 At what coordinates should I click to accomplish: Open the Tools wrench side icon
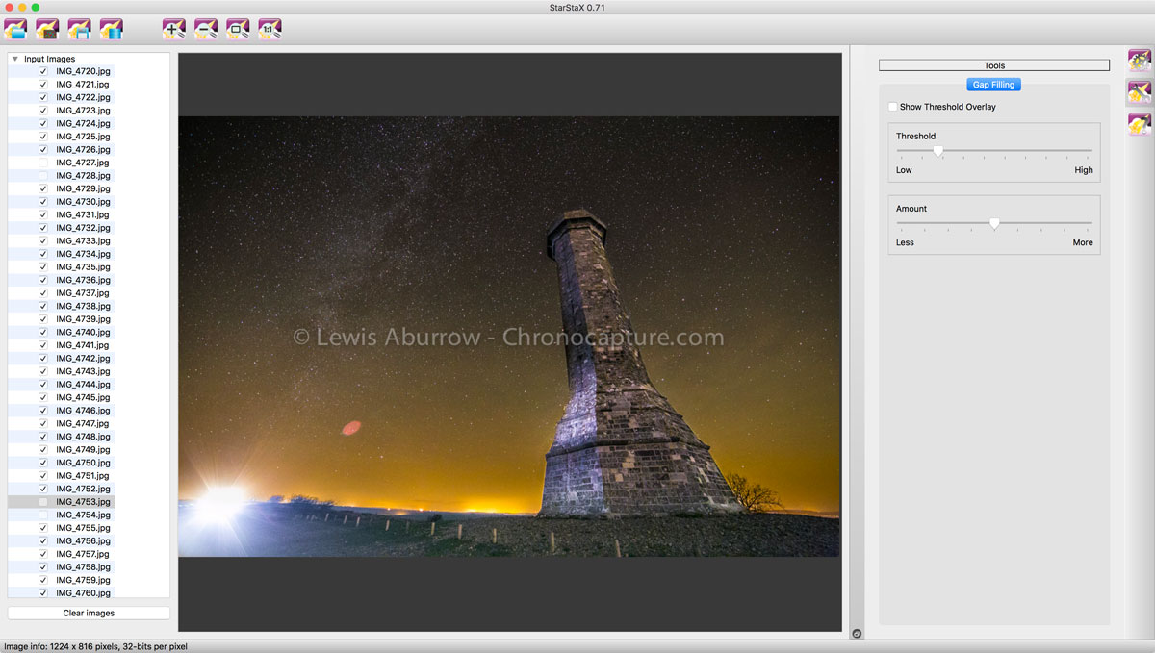[x=1140, y=93]
